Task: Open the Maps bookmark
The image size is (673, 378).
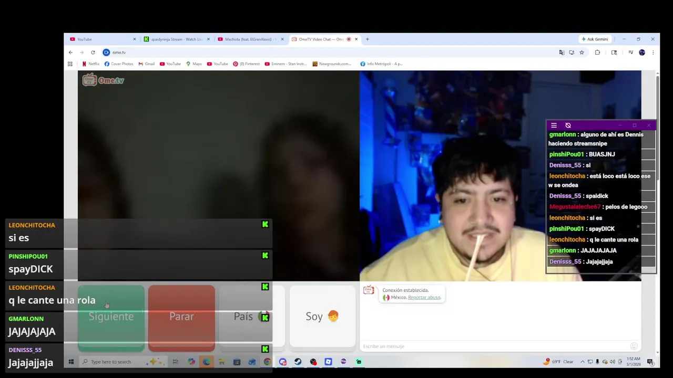Action: [193, 64]
